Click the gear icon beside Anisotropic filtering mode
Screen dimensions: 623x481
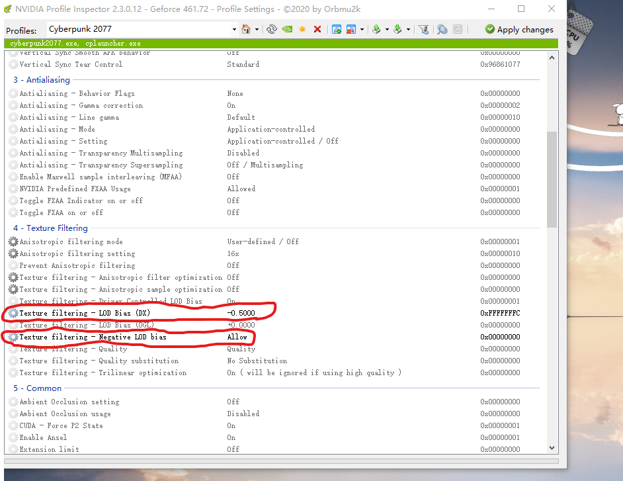13,241
